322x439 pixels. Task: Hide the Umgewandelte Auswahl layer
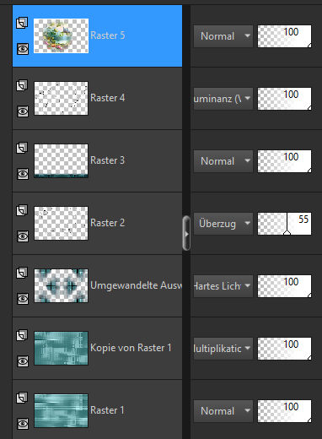(x=23, y=299)
